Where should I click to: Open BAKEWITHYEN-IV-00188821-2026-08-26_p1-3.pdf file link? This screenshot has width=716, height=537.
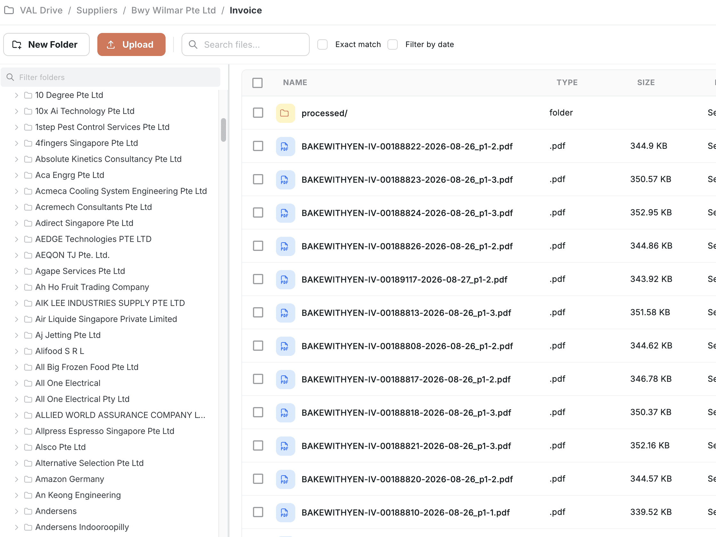pyautogui.click(x=406, y=446)
